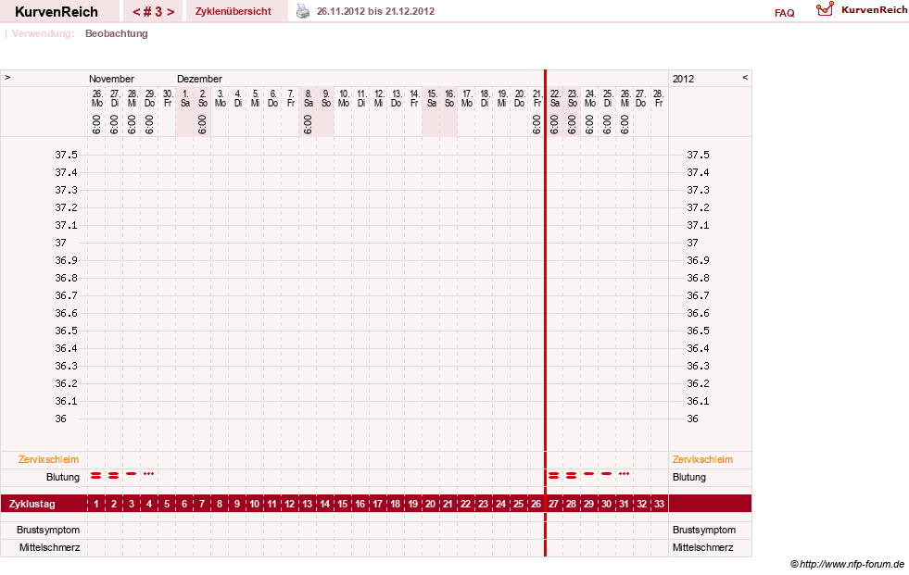Click the 'Verwendung:' label
The height and width of the screenshot is (575, 909).
click(43, 33)
